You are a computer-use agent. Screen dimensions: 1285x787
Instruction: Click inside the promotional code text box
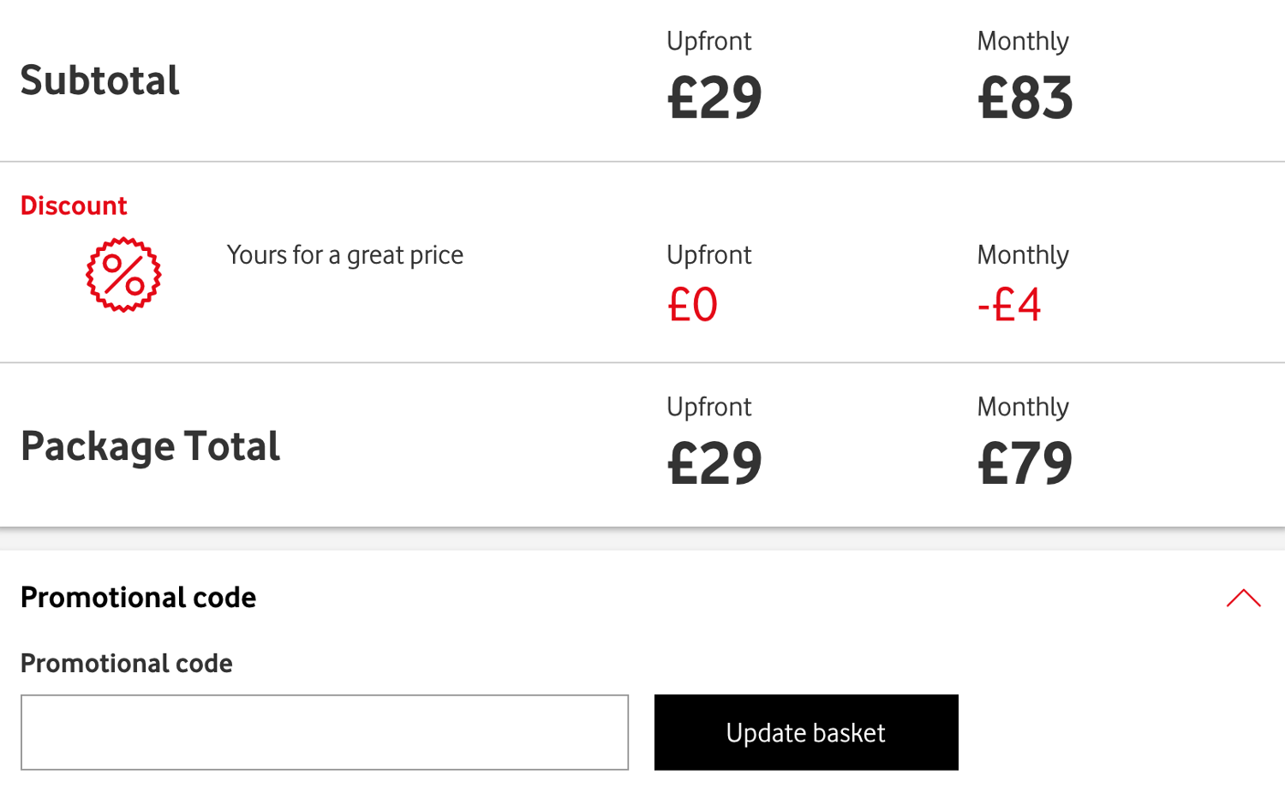click(326, 732)
